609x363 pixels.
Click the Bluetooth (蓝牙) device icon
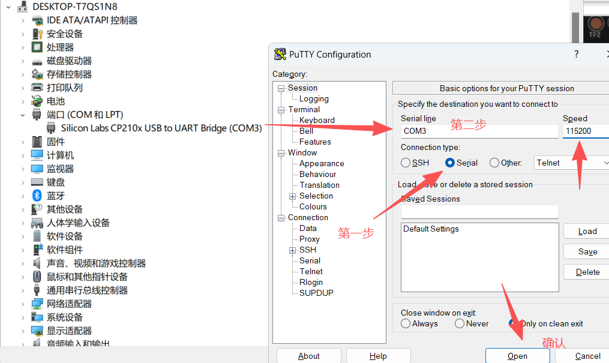(x=37, y=196)
